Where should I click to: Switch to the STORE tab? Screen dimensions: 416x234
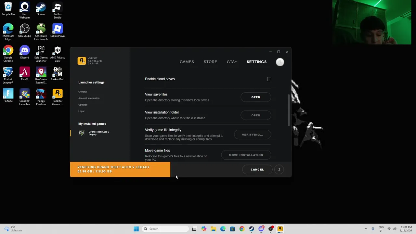tap(210, 62)
